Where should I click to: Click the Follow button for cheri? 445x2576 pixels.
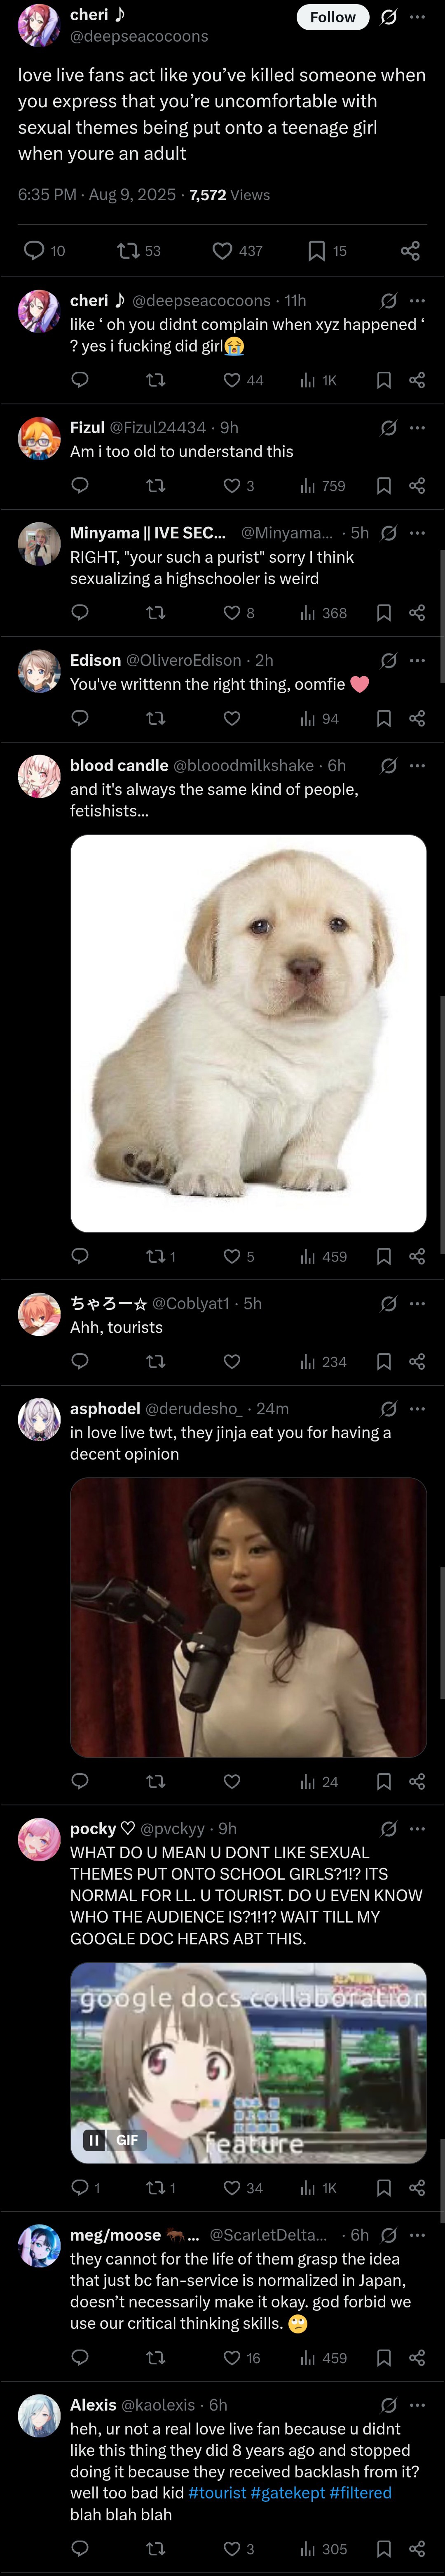click(x=332, y=17)
